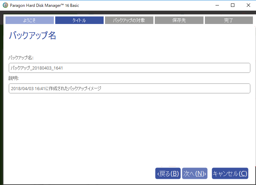Screen dimensions: 256x185
Task: Click the 説明: label above second field
Action: click(x=13, y=78)
